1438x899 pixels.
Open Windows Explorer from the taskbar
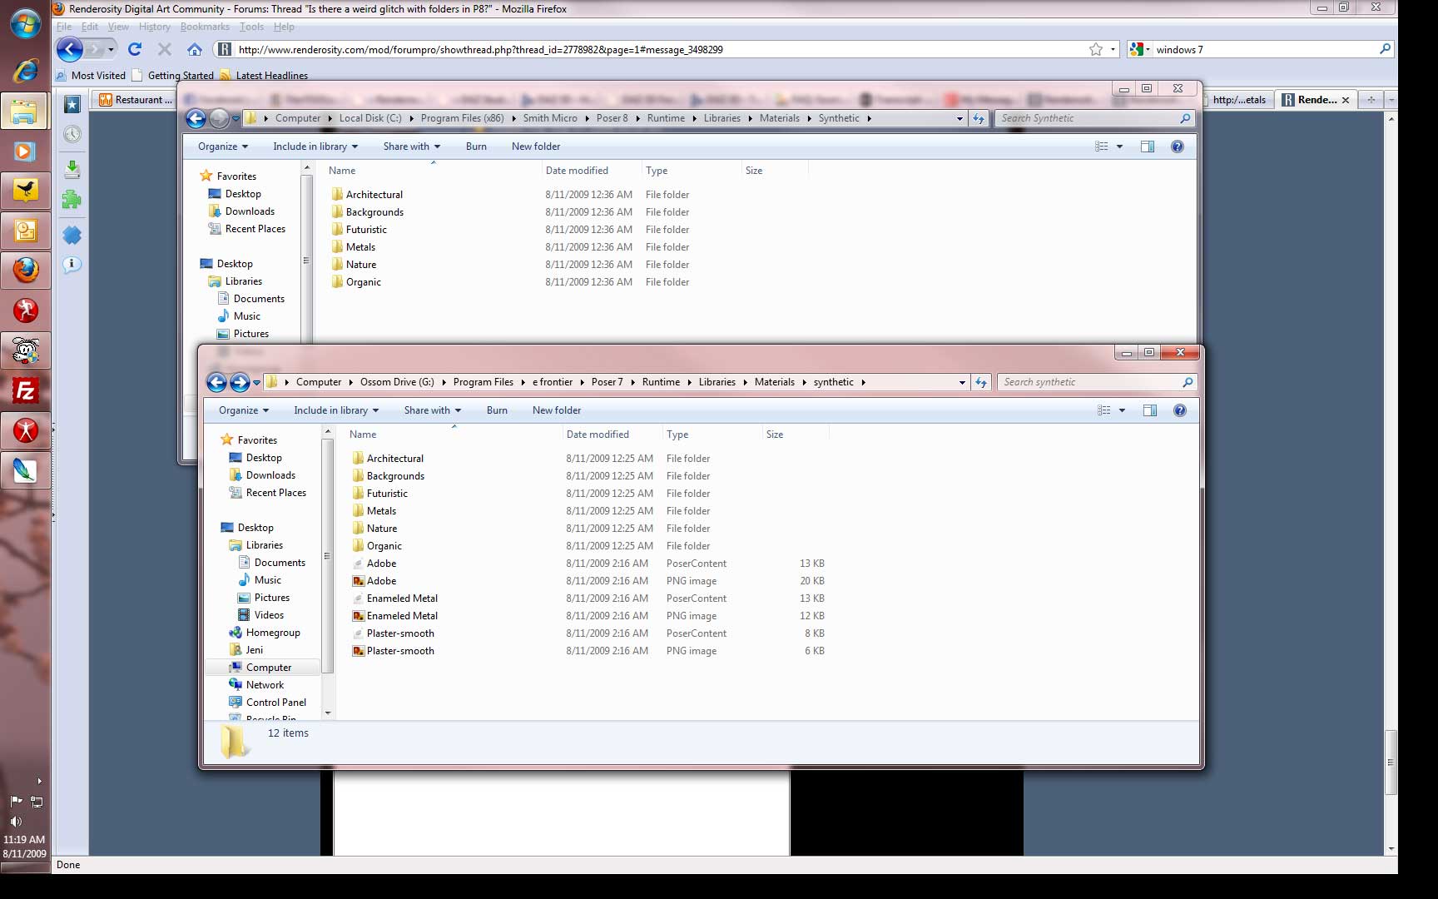[25, 110]
